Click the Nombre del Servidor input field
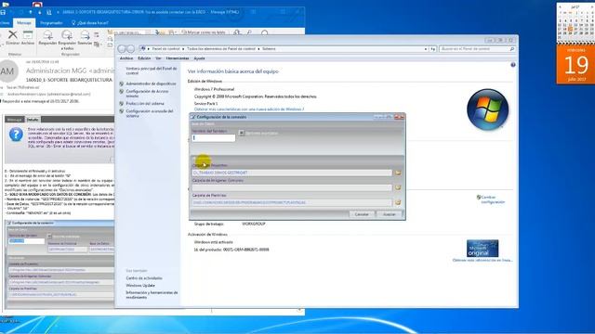Screen dimensions: 595x334 (x=214, y=138)
